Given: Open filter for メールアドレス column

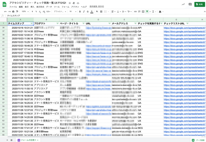Looking at the screenshot, I should click(x=135, y=23).
